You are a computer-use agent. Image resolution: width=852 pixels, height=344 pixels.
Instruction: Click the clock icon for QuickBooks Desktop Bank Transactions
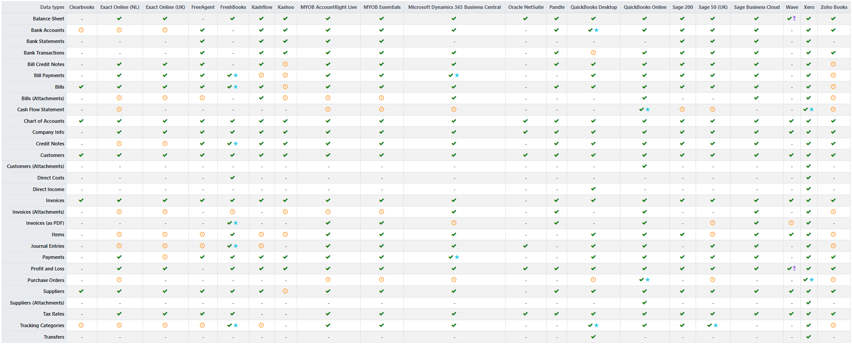[x=593, y=53]
